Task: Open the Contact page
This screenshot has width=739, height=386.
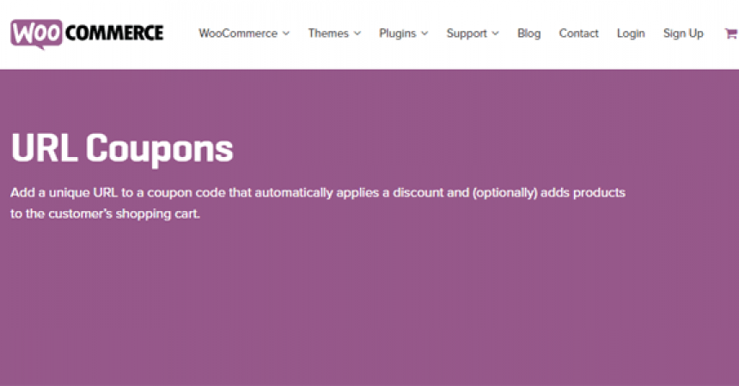Action: click(579, 33)
